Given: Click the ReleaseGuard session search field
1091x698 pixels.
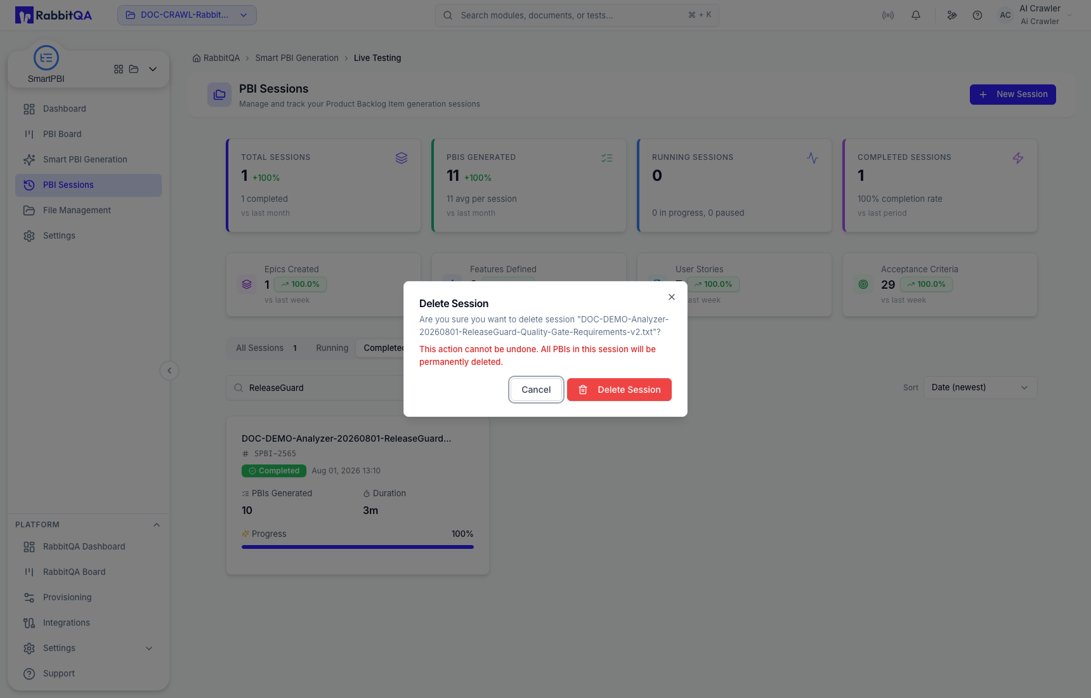Looking at the screenshot, I should (x=315, y=388).
